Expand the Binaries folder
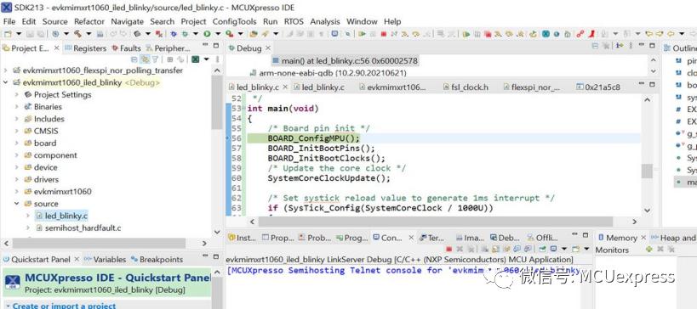Viewport: 697px width, 309px height. click(x=16, y=107)
